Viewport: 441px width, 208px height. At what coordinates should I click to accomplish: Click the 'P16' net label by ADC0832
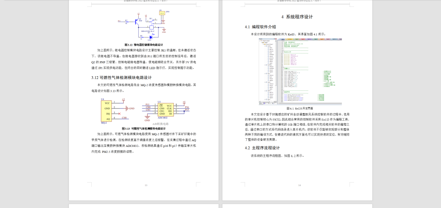(187, 107)
